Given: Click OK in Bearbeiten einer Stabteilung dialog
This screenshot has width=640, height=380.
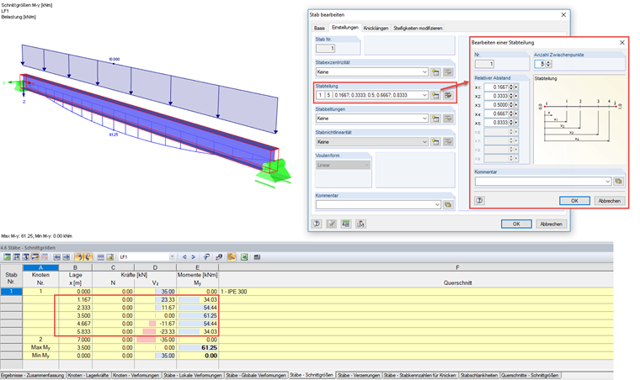Looking at the screenshot, I should pyautogui.click(x=574, y=201).
